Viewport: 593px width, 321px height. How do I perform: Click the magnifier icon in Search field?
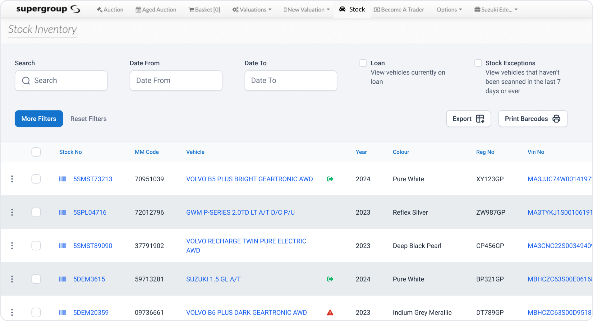point(26,81)
